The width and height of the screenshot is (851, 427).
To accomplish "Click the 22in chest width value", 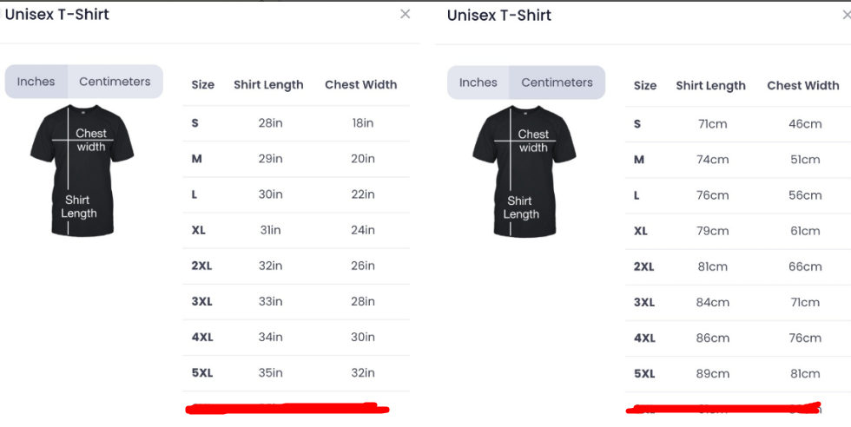I will click(363, 194).
